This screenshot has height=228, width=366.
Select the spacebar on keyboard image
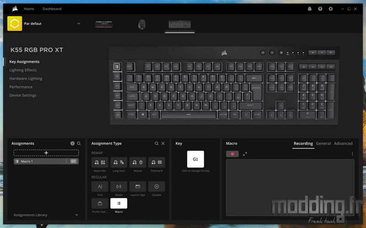(x=188, y=114)
